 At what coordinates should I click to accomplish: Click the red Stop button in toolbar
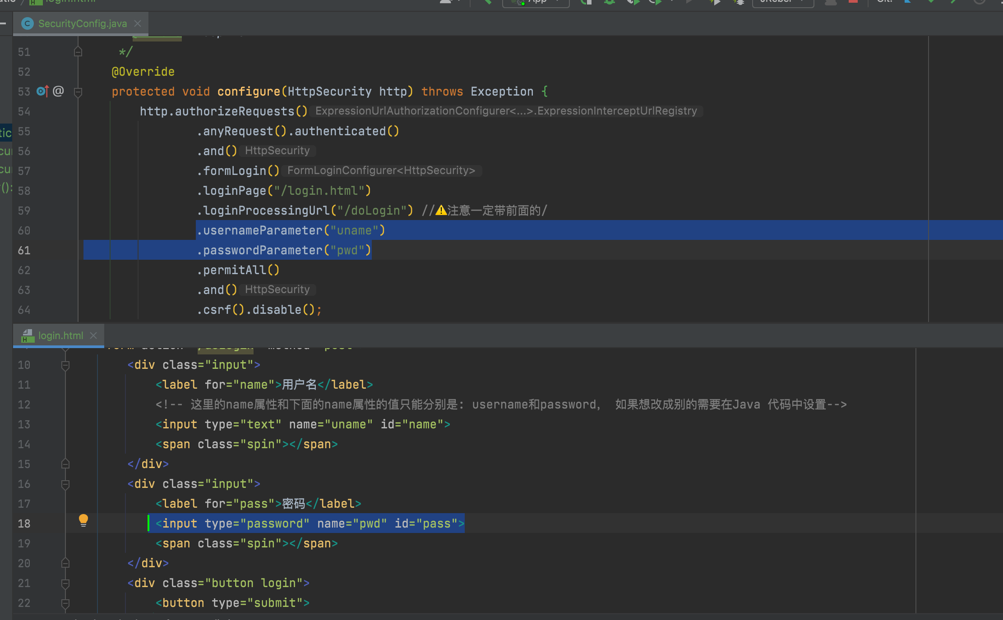853,1
